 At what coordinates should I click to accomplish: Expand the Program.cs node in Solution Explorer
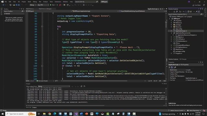[171, 53]
